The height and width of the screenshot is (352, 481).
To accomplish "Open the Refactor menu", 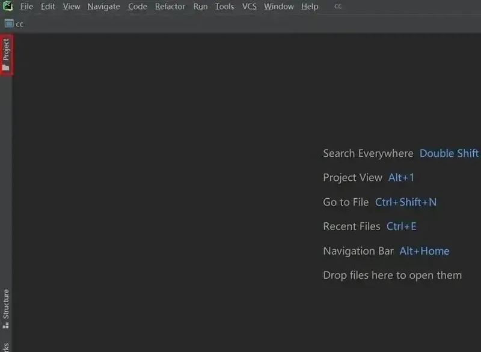I will 170,7.
